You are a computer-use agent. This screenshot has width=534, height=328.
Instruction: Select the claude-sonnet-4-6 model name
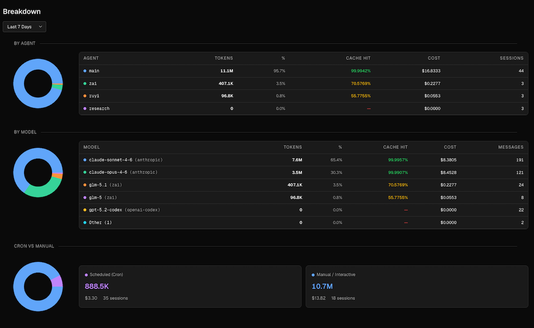[x=111, y=160]
